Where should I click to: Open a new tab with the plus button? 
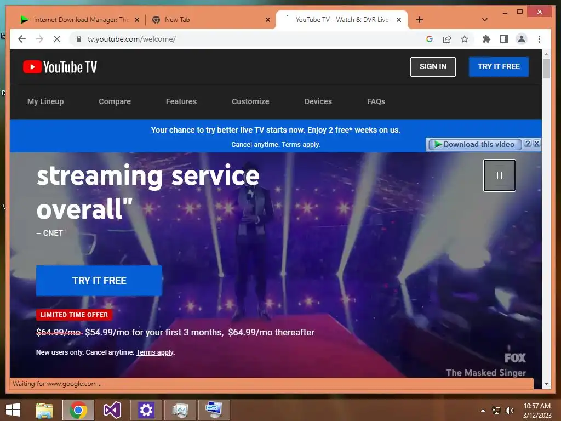pos(420,20)
